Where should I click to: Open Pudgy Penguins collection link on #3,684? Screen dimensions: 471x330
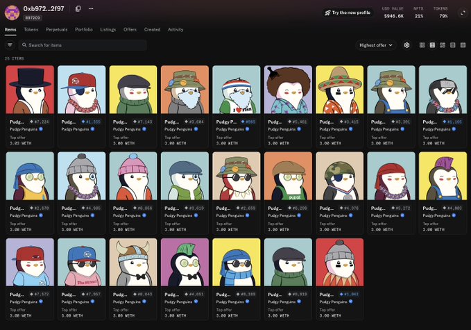(x=178, y=129)
